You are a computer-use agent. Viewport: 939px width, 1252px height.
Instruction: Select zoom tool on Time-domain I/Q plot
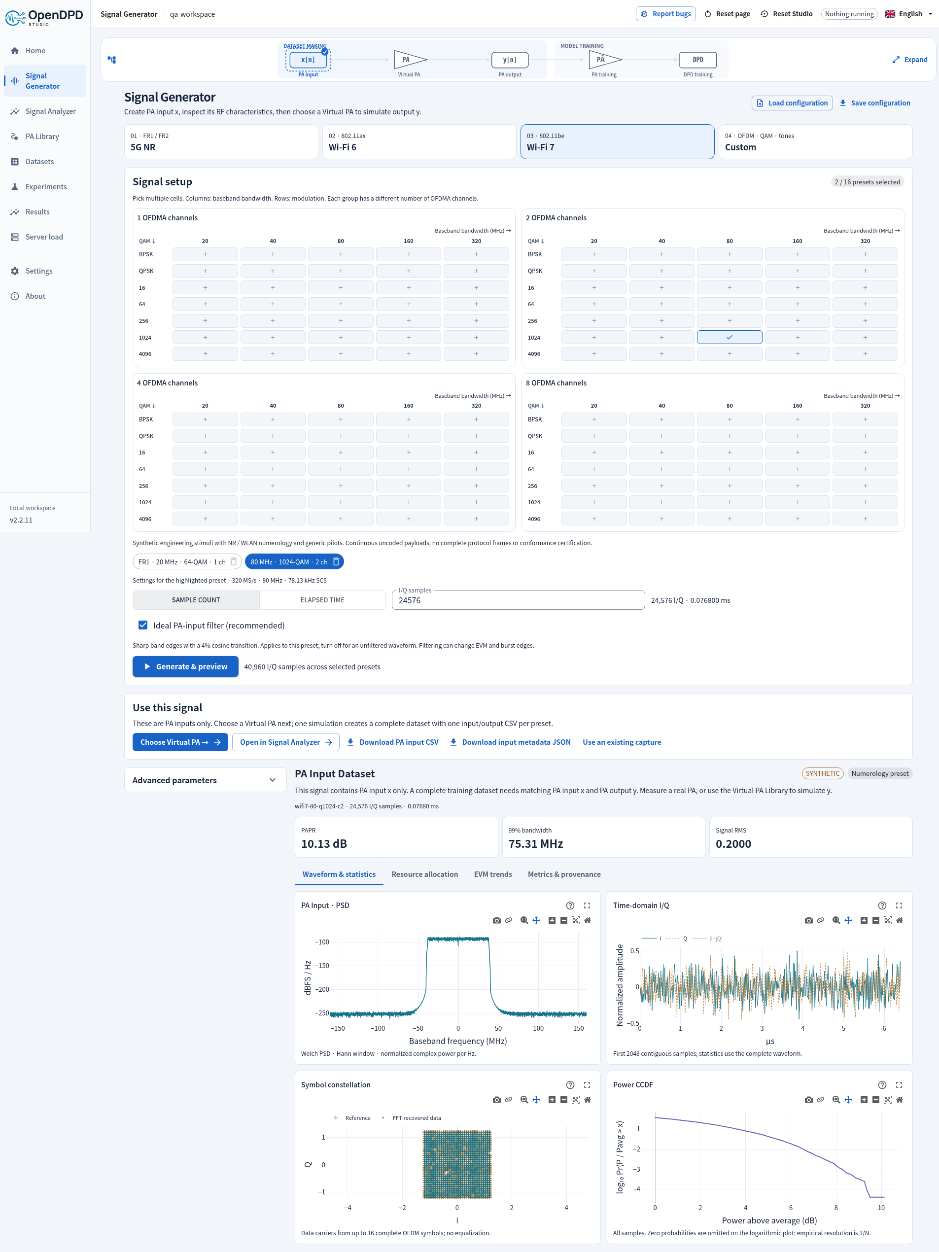(x=836, y=920)
